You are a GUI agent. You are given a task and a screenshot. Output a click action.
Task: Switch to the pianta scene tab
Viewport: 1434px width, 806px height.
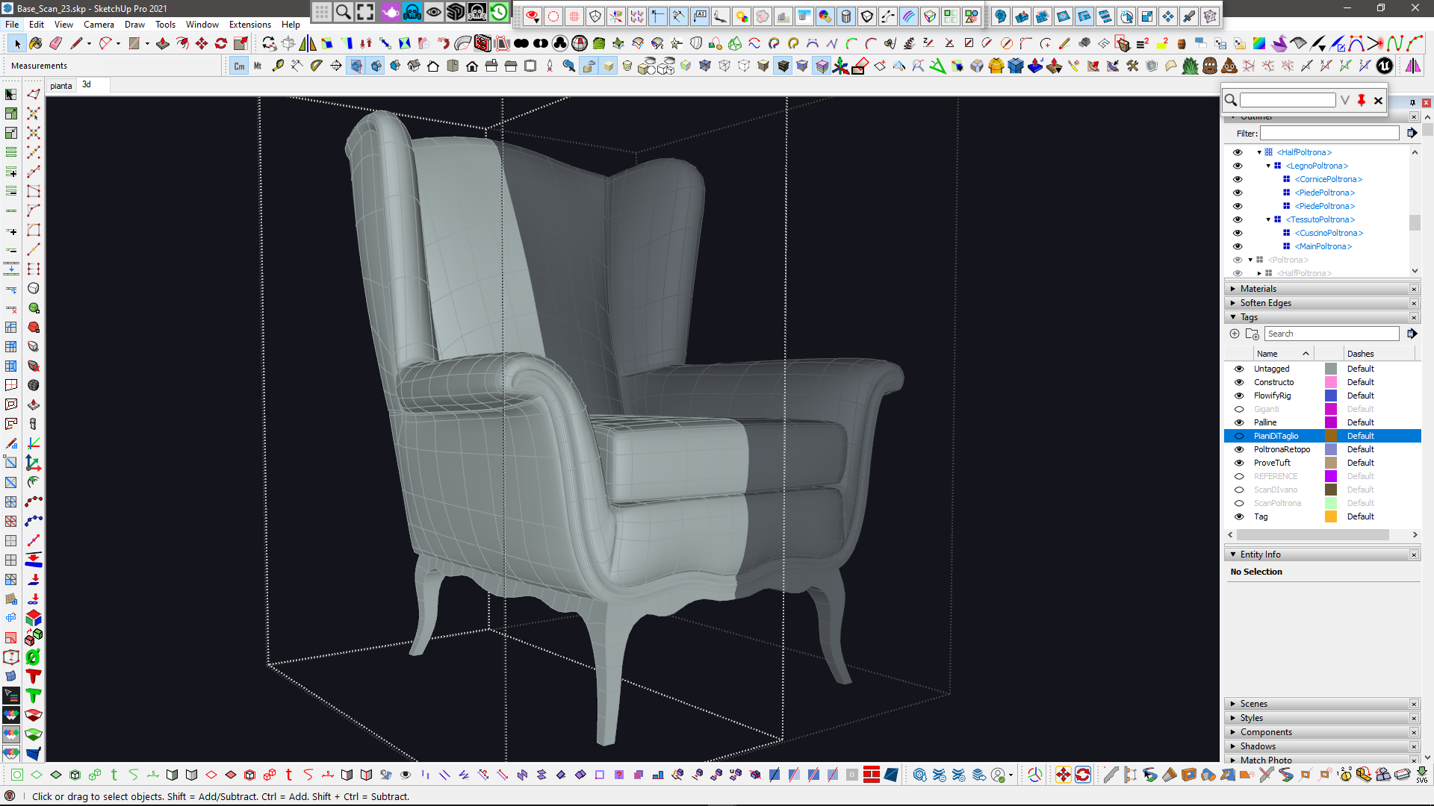click(x=61, y=86)
